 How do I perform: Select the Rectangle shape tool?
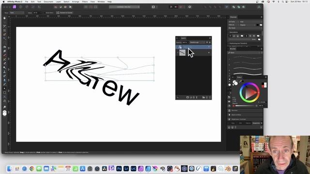pos(4,92)
